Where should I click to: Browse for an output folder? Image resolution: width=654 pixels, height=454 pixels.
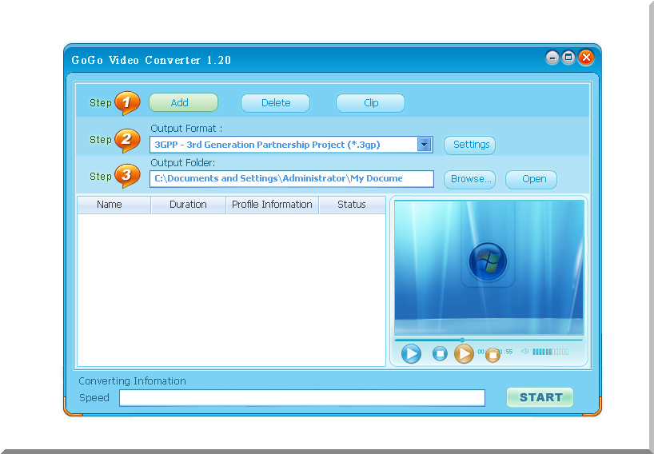point(469,179)
